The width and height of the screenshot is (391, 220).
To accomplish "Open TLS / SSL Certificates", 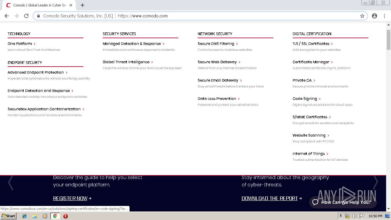I will click(311, 44).
